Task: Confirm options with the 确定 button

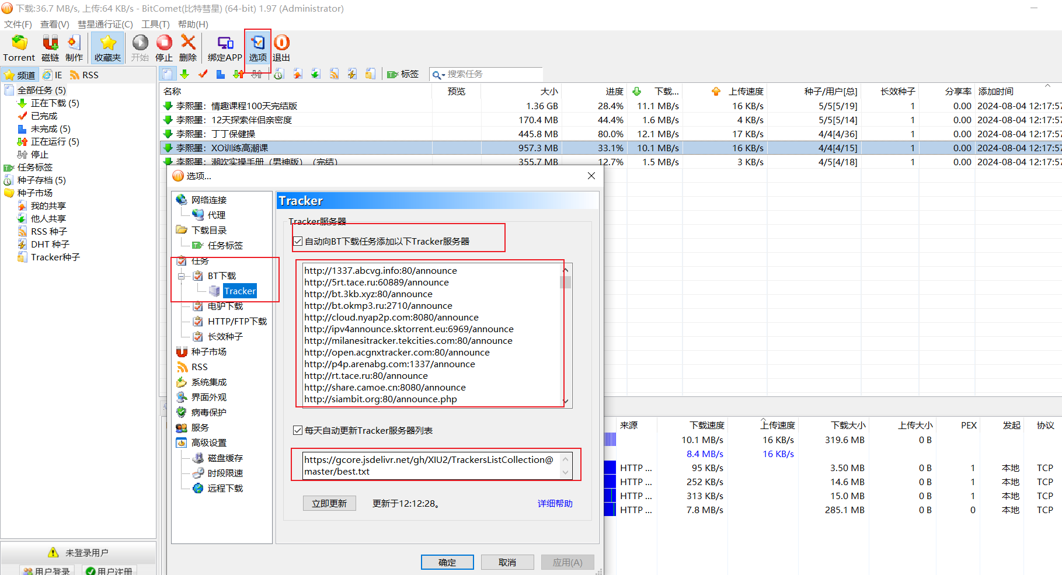Action: 447,562
